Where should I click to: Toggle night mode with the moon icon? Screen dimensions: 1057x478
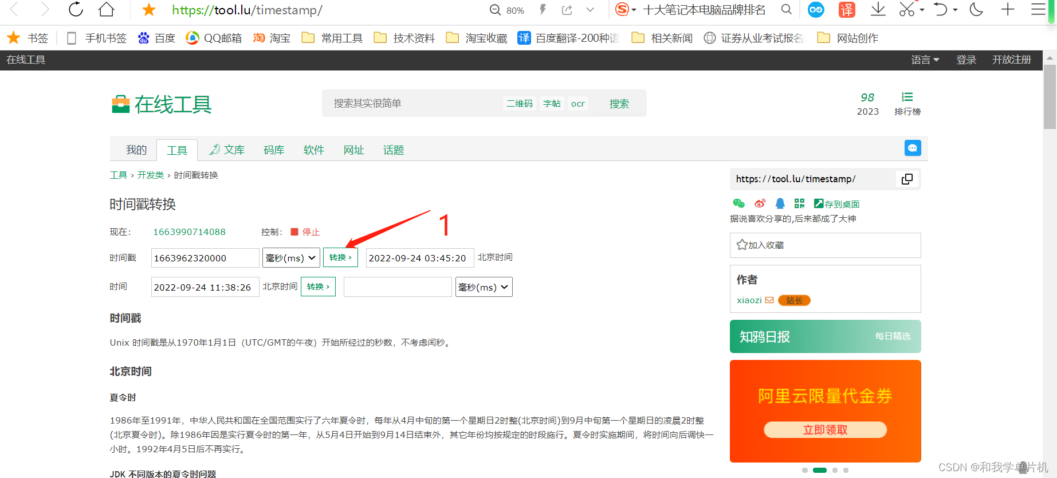[x=976, y=10]
